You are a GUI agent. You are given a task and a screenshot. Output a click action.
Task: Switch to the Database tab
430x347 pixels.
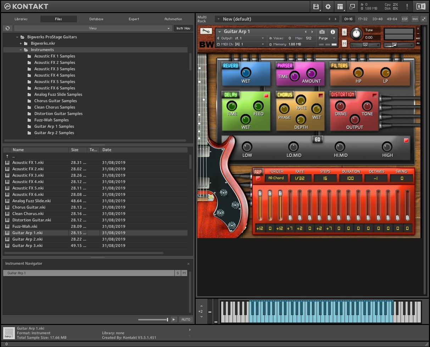[x=96, y=19]
